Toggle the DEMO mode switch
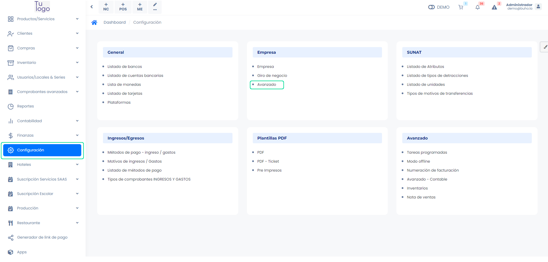Screen dimensions: 548x262 pyautogui.click(x=431, y=7)
